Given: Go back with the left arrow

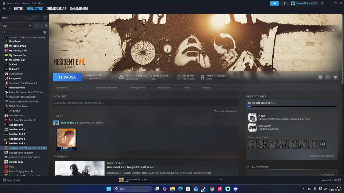Looking at the screenshot, I should (4, 8).
